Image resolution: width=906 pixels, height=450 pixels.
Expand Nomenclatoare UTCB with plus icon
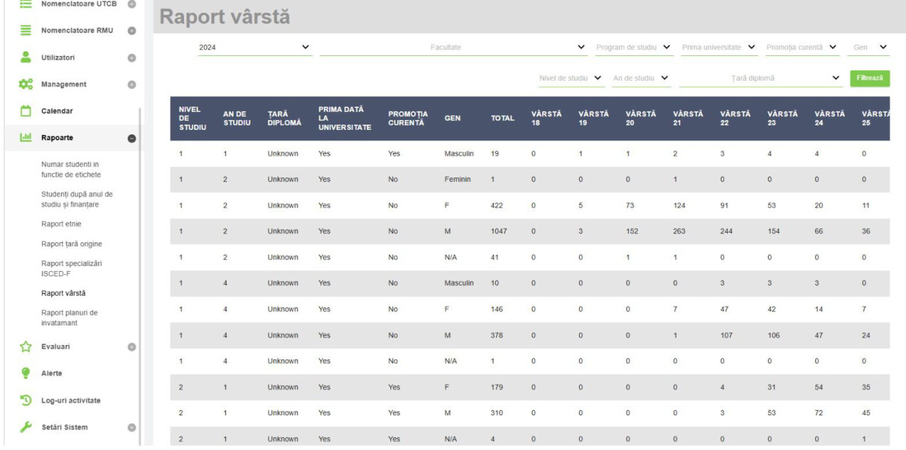[131, 4]
